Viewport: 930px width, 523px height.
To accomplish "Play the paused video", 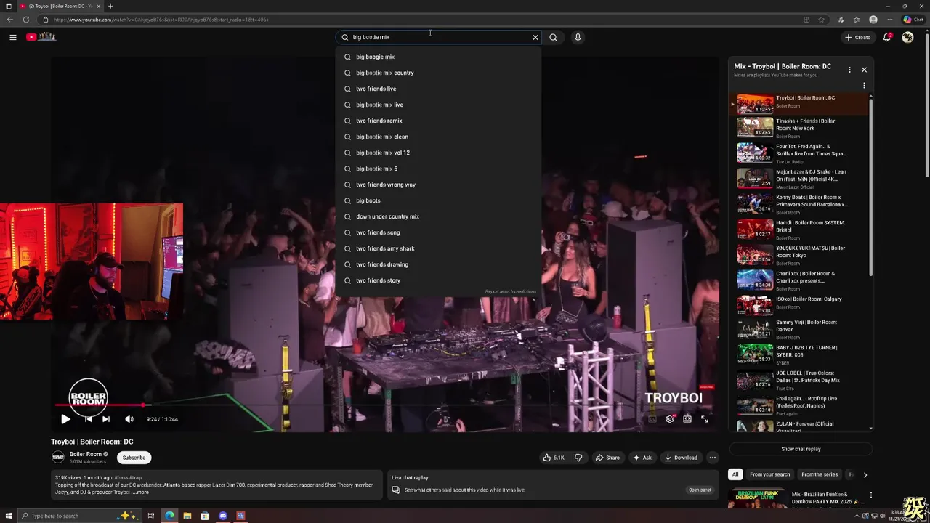I will point(65,419).
